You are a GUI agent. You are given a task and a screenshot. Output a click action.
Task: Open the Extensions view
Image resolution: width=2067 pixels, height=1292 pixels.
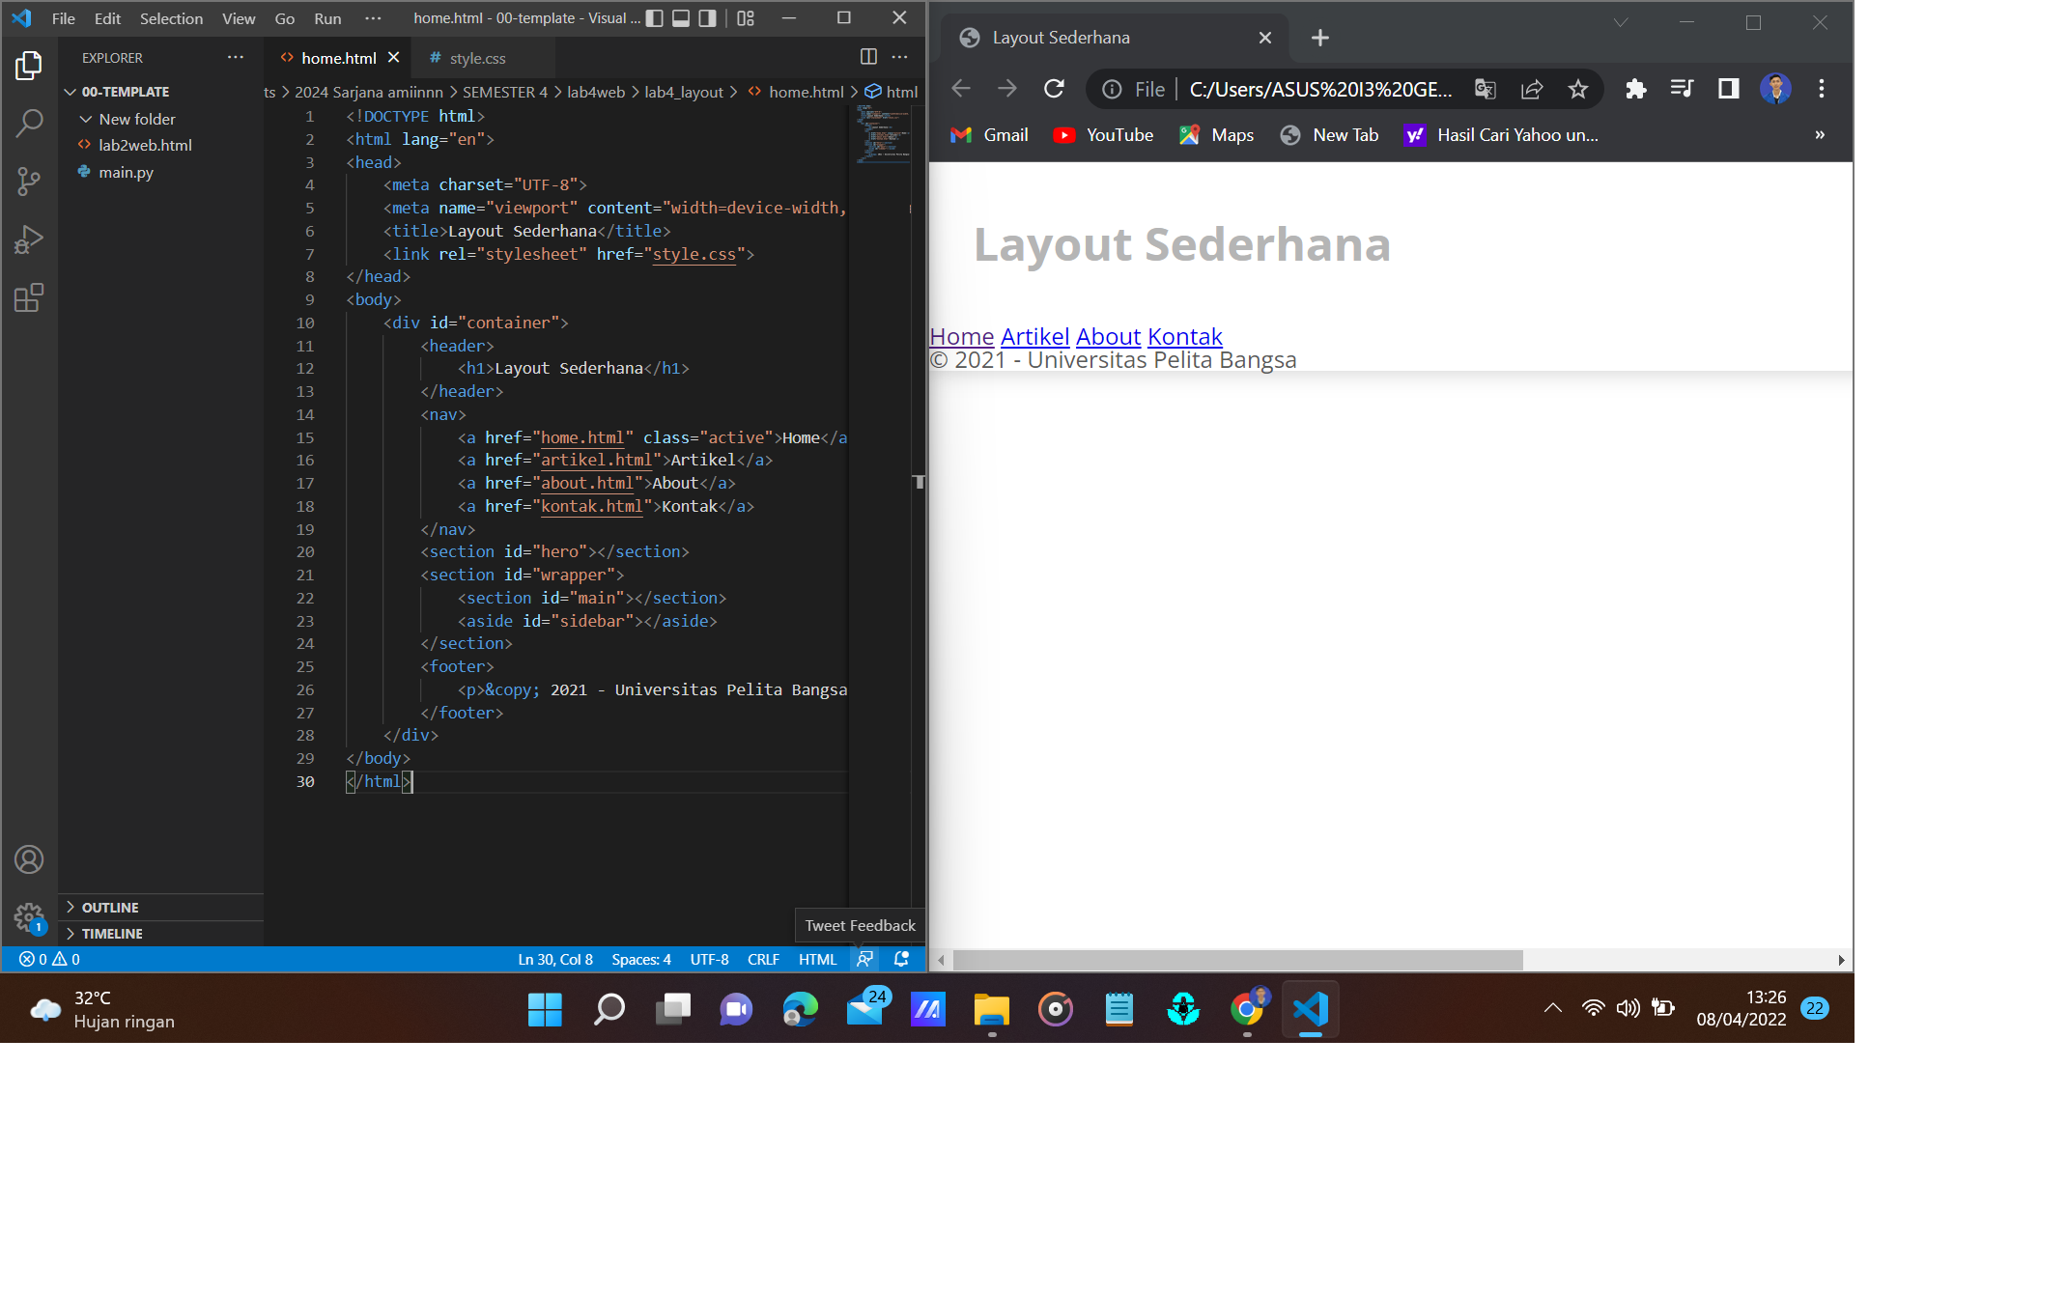click(x=29, y=297)
